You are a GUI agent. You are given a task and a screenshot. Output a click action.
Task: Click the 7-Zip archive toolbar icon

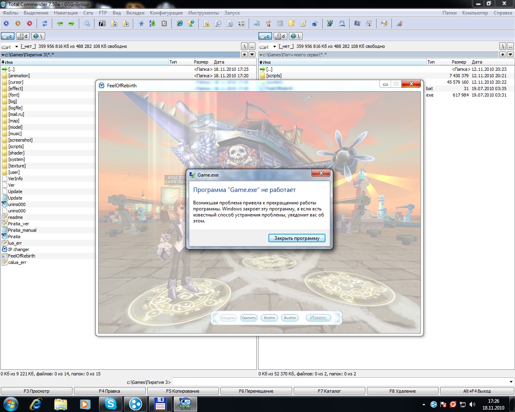pyautogui.click(x=102, y=24)
